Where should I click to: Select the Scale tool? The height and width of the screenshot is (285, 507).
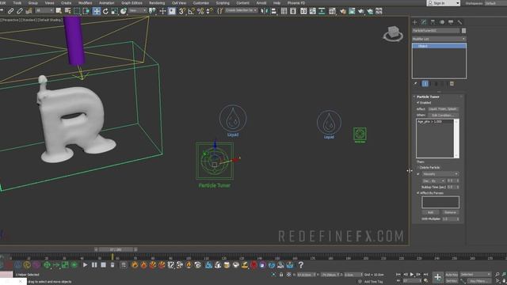pyautogui.click(x=114, y=11)
